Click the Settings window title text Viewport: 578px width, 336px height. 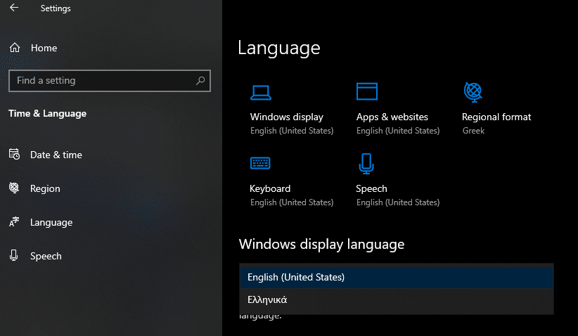[56, 8]
